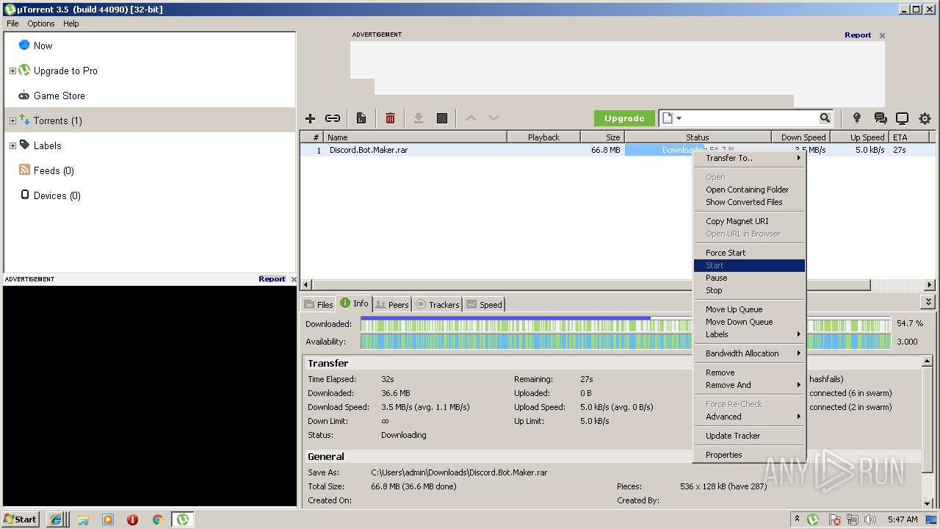Image resolution: width=940 pixels, height=529 pixels.
Task: Select Labels in the sidebar
Action: pyautogui.click(x=47, y=145)
